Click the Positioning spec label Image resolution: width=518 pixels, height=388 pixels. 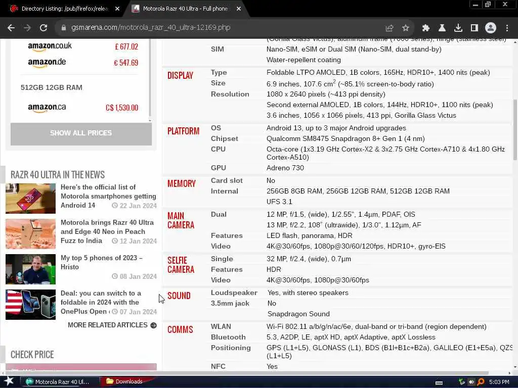231,348
